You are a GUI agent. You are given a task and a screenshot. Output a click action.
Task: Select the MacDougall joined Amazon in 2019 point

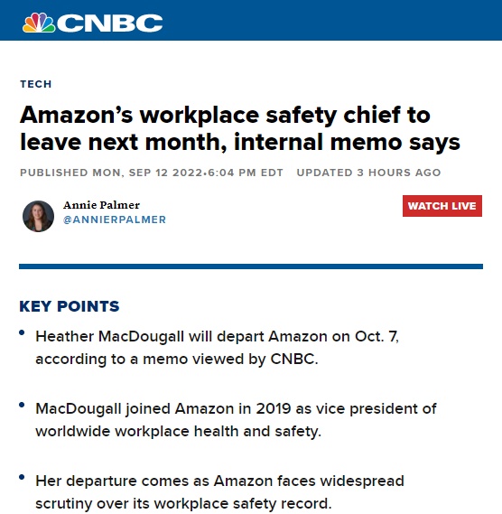pos(236,419)
